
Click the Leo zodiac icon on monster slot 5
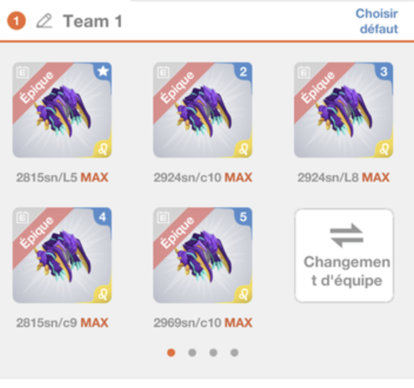click(x=243, y=294)
